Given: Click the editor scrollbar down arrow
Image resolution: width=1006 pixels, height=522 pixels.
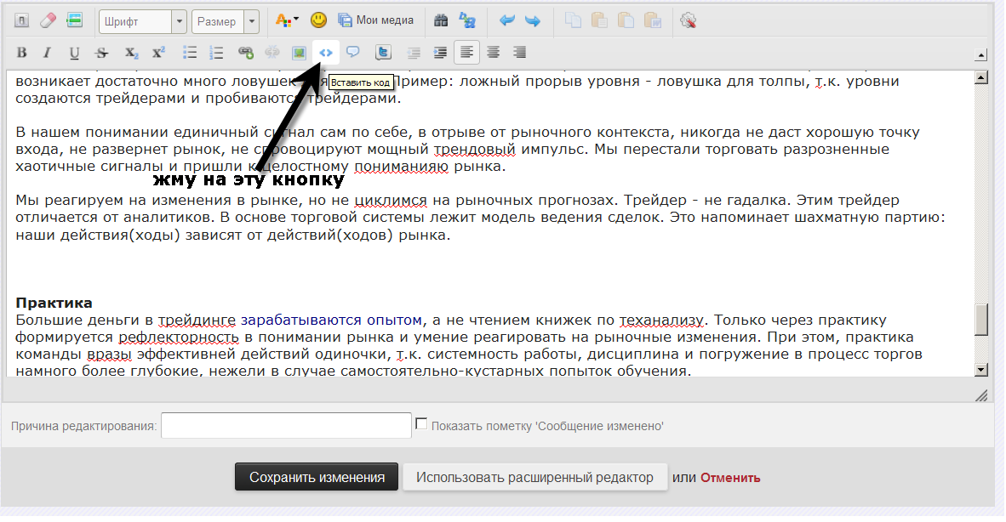Looking at the screenshot, I should (x=980, y=370).
